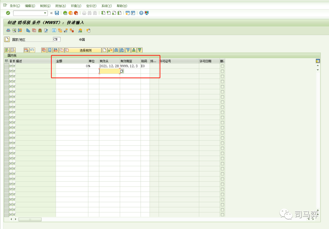
Task: Click the 2021.12.28 valid-from cell
Action: pyautogui.click(x=110, y=66)
